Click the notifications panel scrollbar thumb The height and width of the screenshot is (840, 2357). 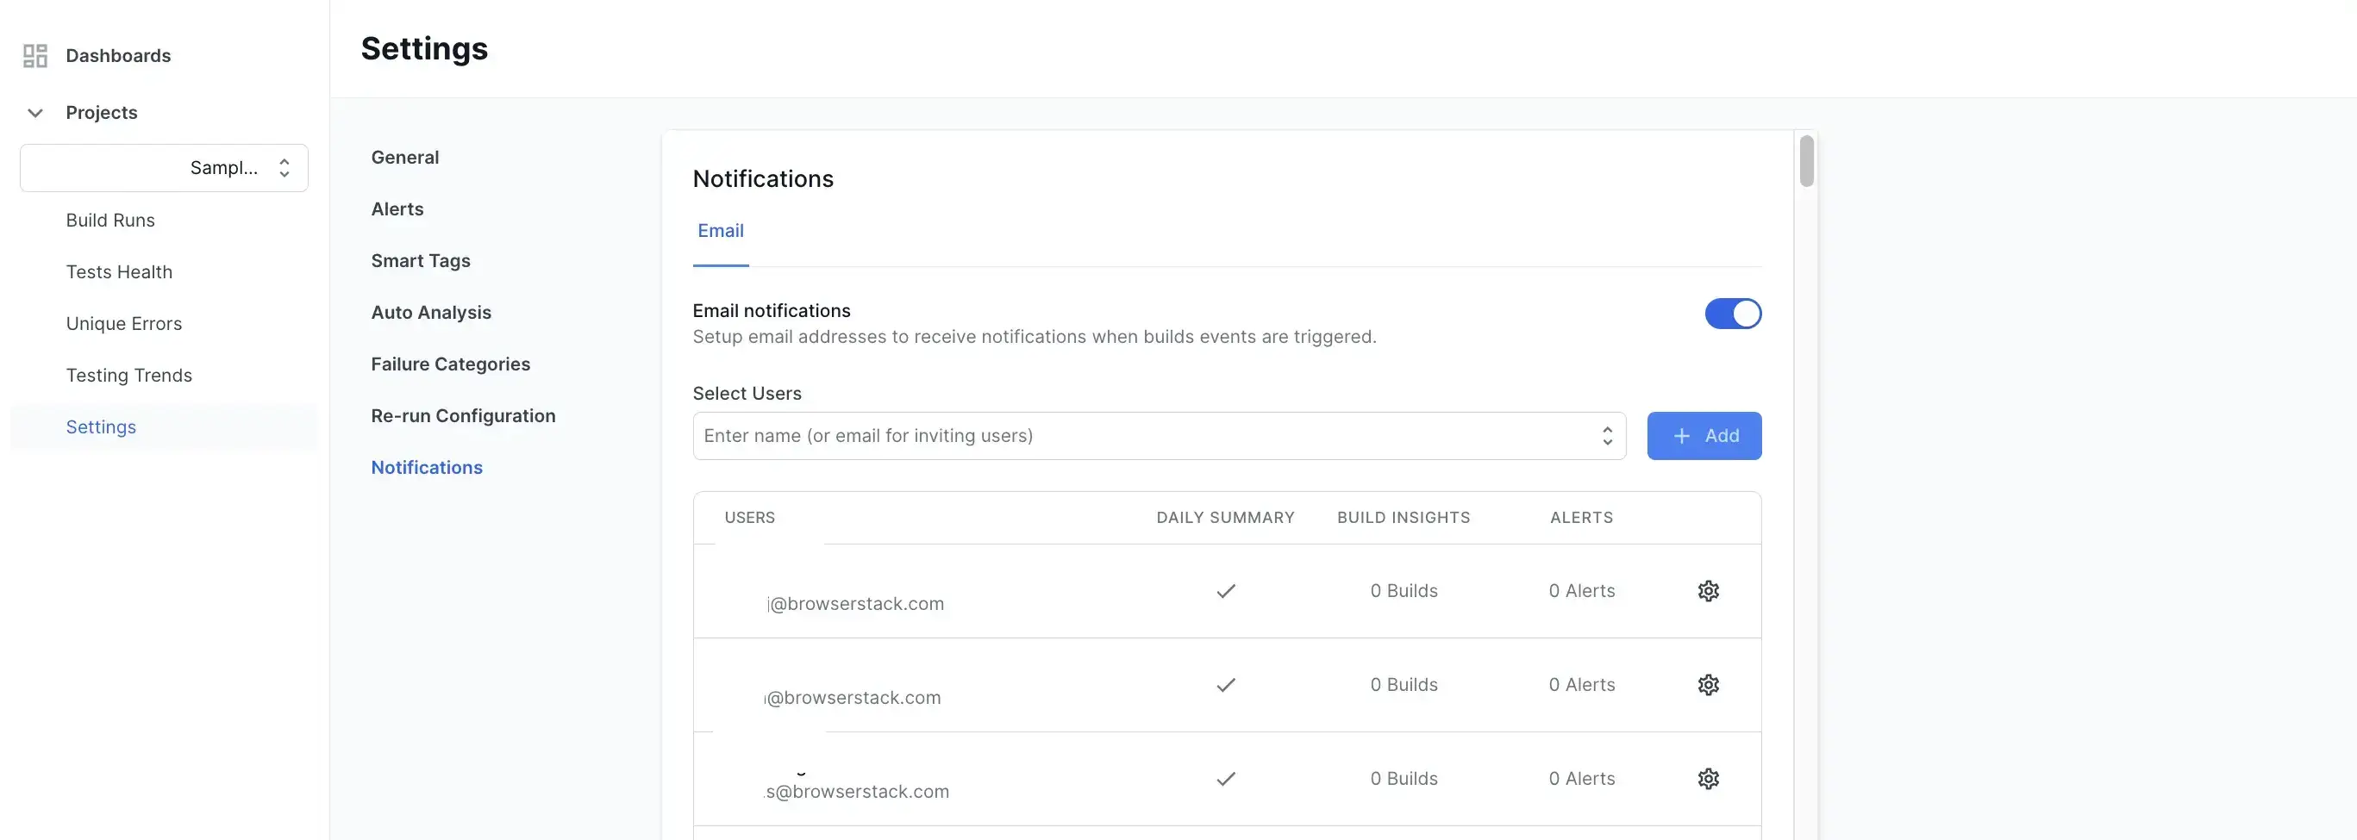click(1805, 161)
